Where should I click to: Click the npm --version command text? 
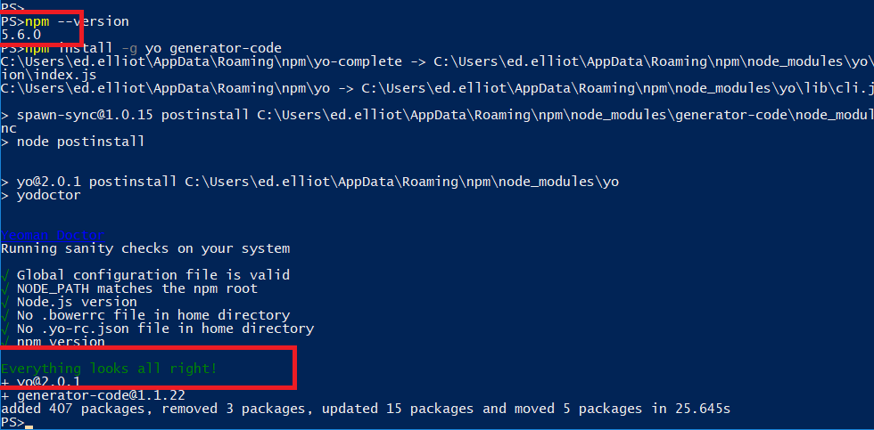pyautogui.click(x=77, y=21)
